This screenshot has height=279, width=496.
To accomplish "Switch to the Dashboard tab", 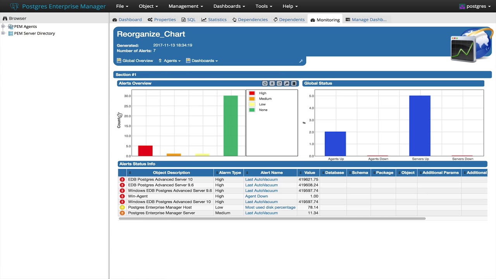I will click(127, 20).
